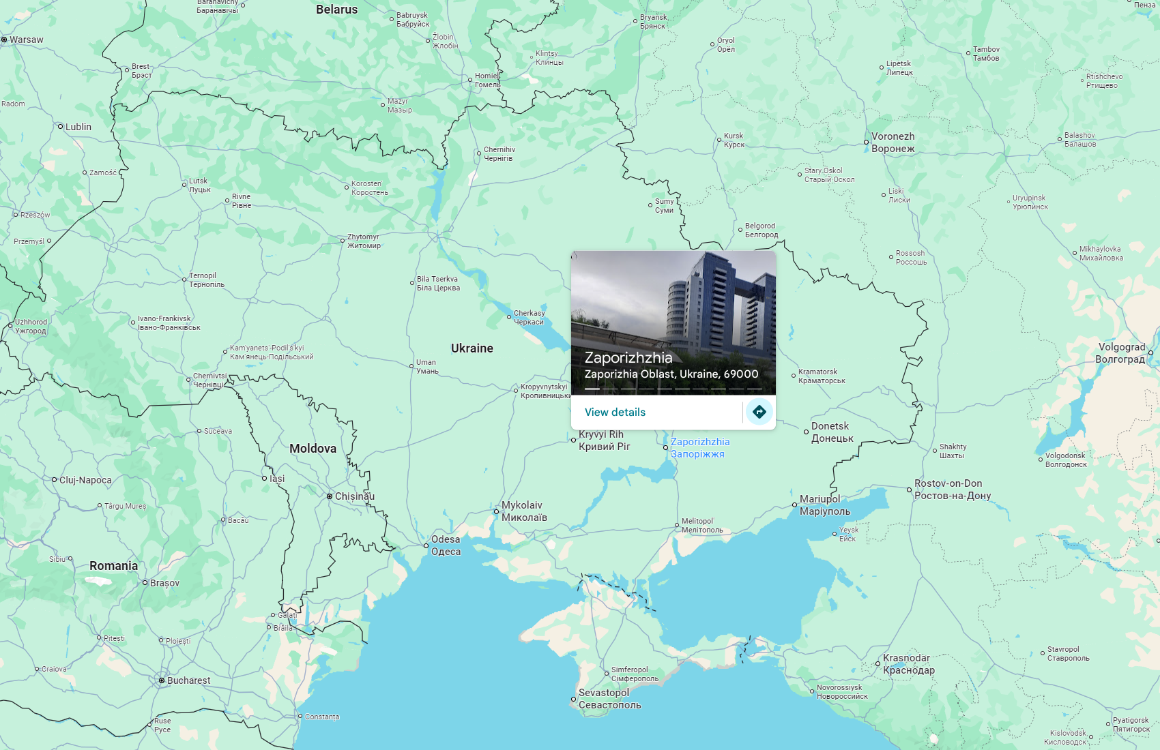
Task: Click the Mykolaiv city label
Action: point(524,511)
